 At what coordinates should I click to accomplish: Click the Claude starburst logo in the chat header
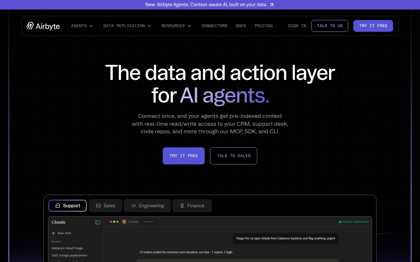tap(124, 222)
